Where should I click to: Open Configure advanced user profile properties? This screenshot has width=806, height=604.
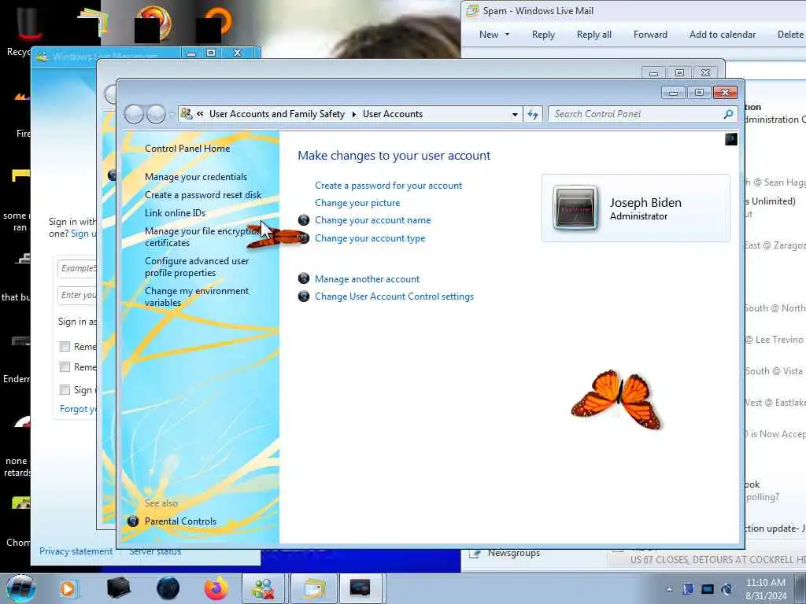tap(197, 267)
